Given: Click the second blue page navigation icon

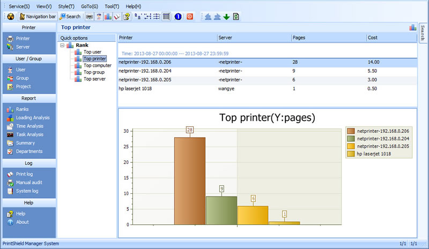Looking at the screenshot, I should [x=217, y=17].
